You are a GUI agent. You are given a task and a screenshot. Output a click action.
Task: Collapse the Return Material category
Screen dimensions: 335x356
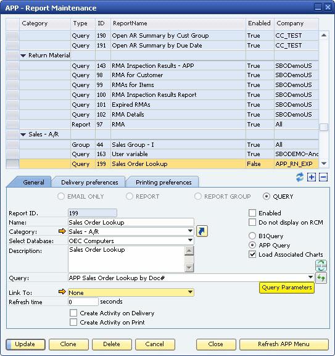pos(23,56)
